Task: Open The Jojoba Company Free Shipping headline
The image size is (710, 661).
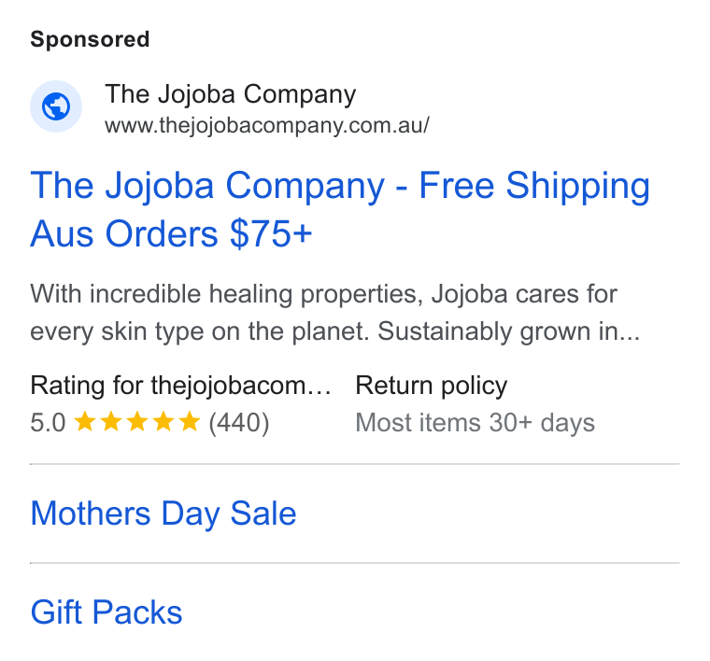Action: pyautogui.click(x=340, y=209)
